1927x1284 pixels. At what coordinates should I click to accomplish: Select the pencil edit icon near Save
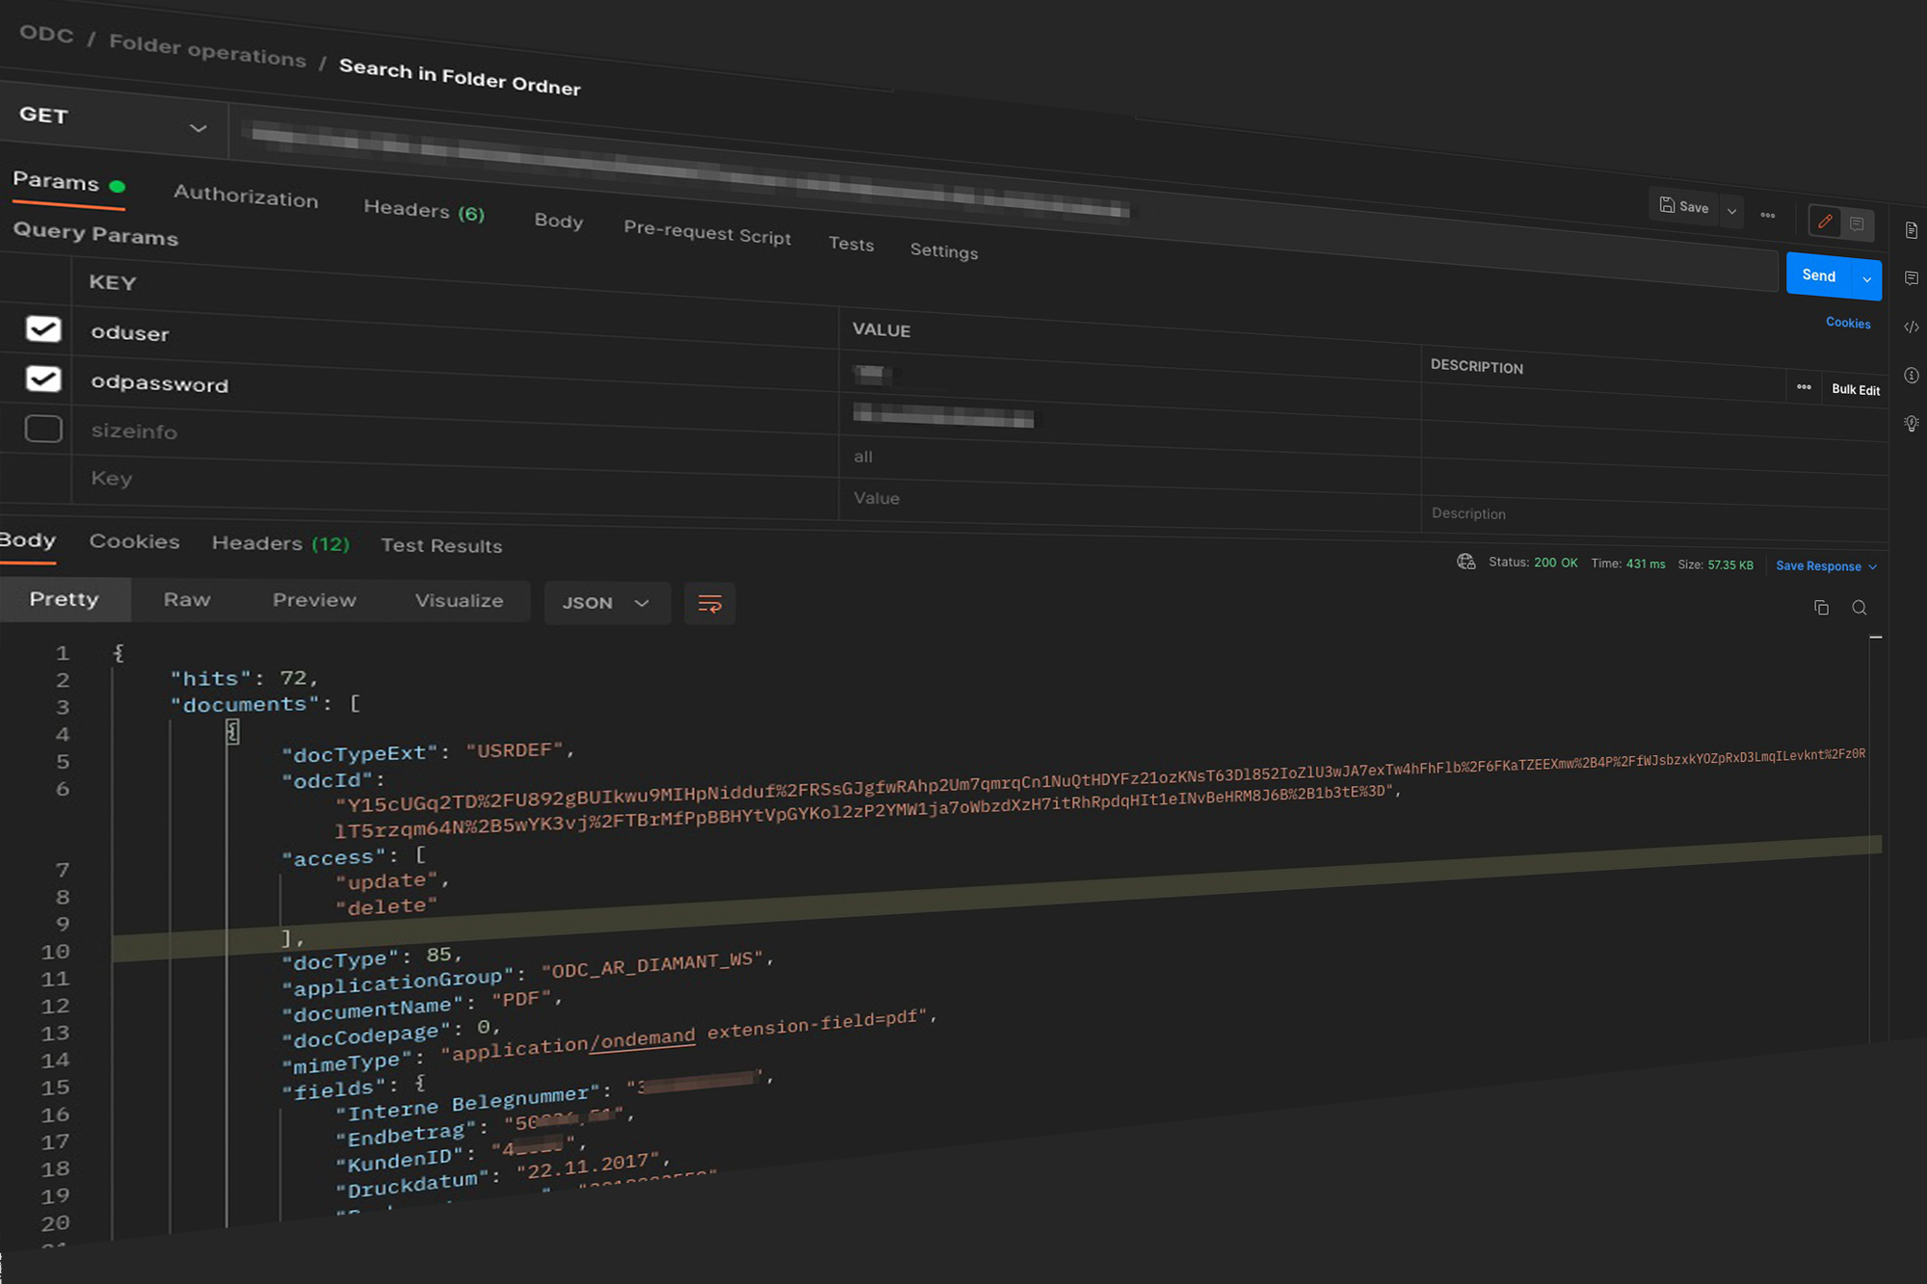click(x=1824, y=223)
